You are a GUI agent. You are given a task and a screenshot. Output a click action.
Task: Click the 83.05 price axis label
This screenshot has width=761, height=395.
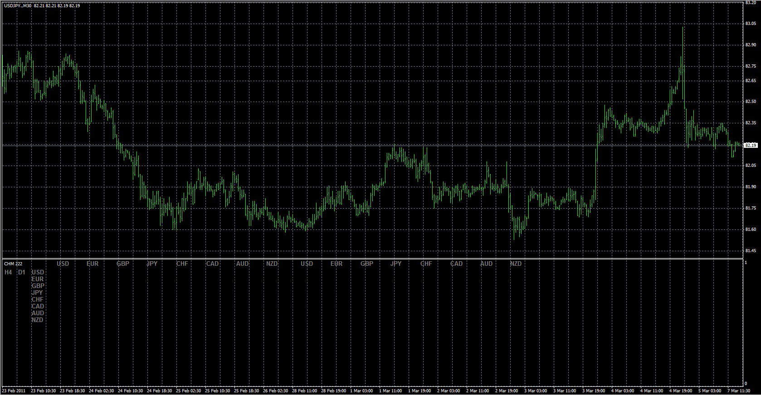coord(750,24)
